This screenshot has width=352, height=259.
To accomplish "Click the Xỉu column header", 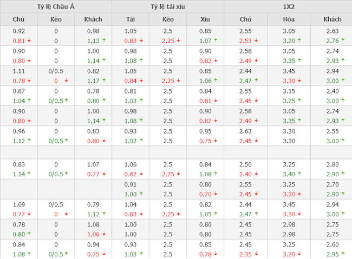I will coord(205,19).
